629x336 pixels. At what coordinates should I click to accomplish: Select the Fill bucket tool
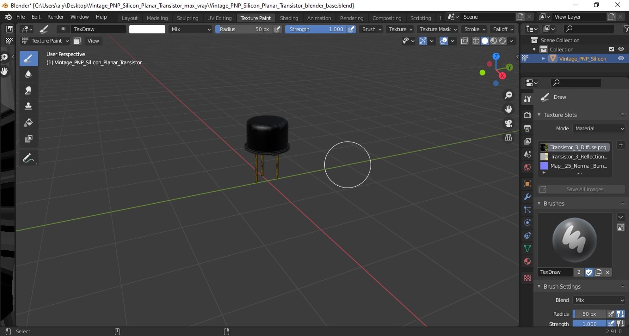coord(29,123)
